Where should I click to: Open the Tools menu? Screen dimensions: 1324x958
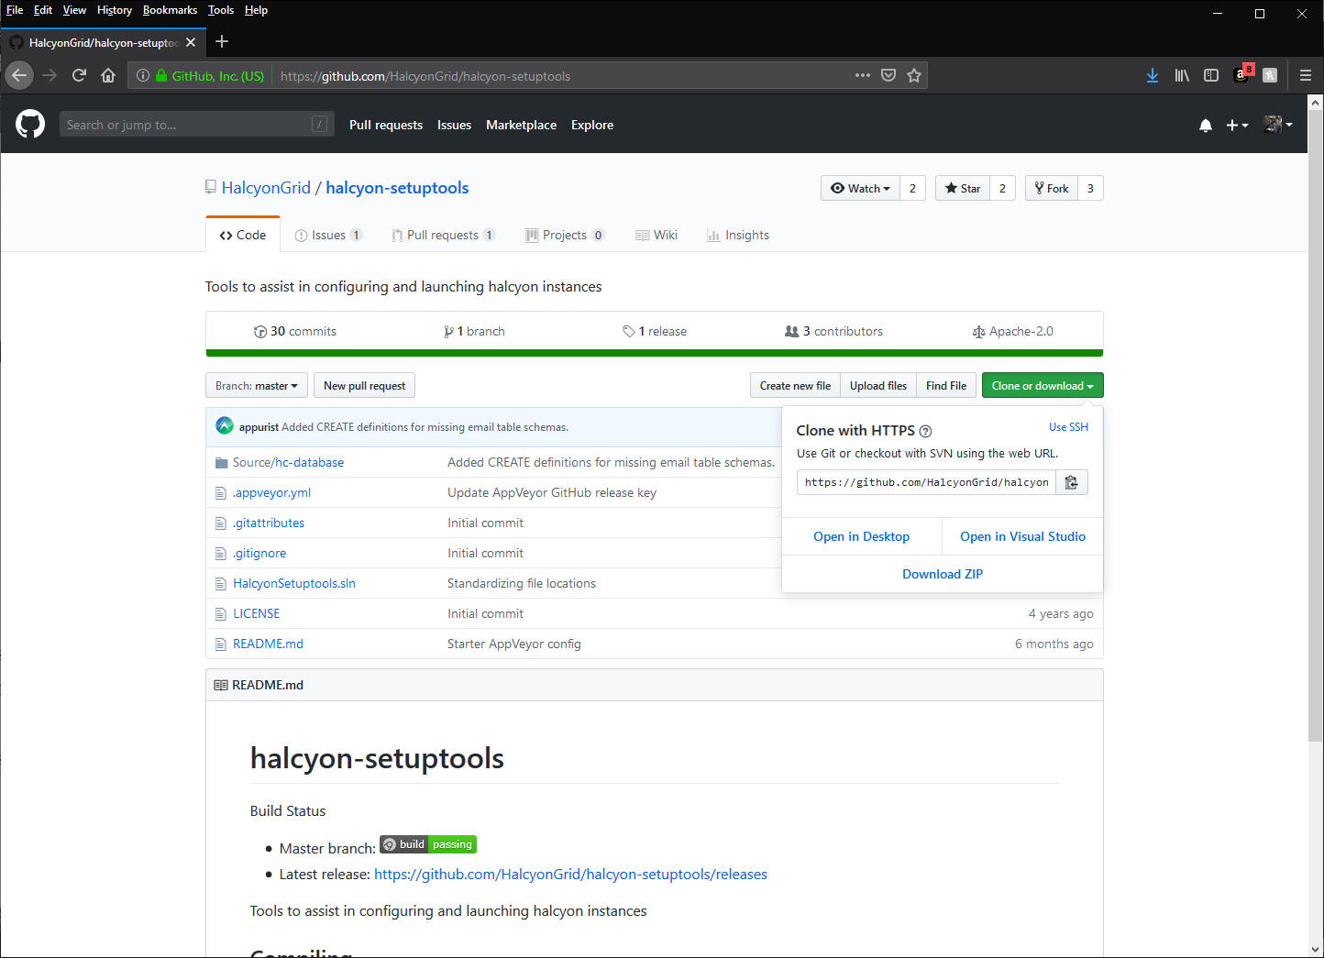coord(221,10)
